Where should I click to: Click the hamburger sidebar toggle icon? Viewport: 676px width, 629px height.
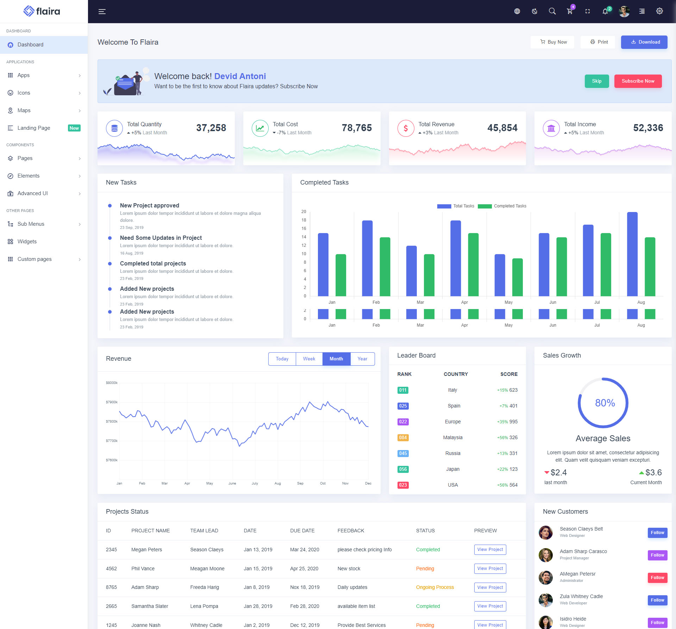pyautogui.click(x=102, y=12)
